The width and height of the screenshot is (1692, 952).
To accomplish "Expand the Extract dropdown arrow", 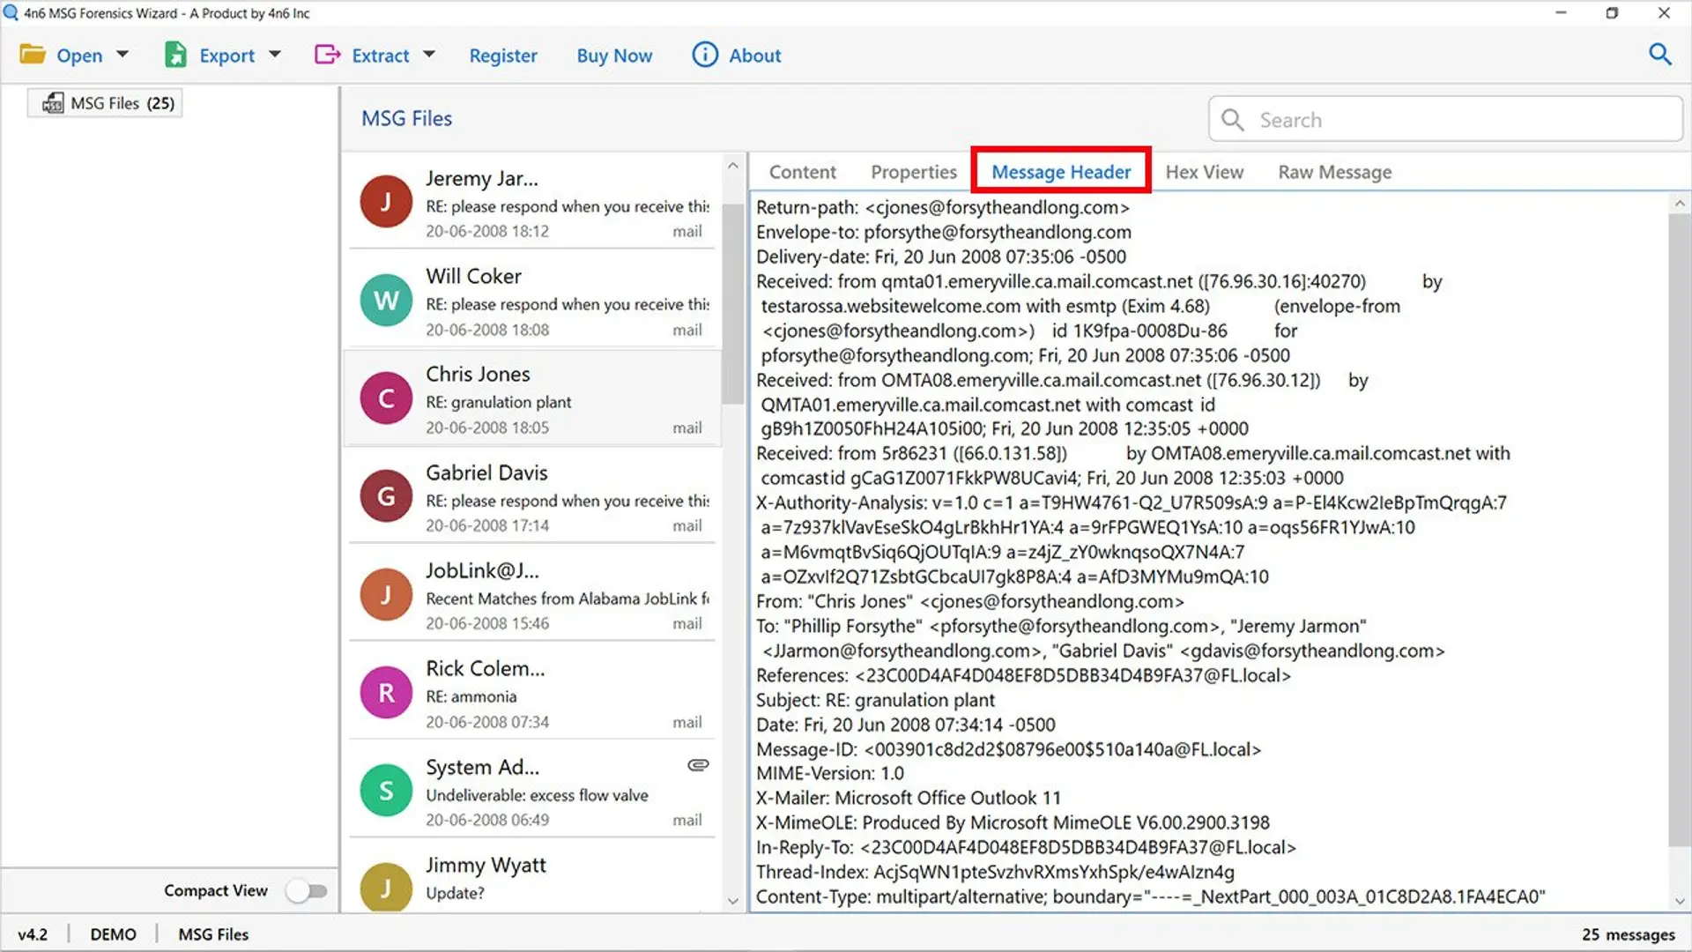I will pos(429,55).
